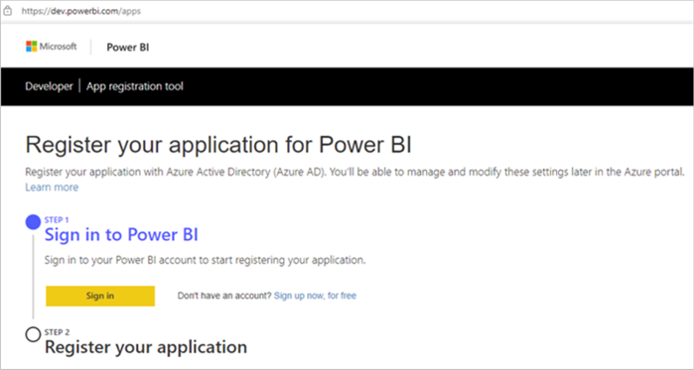Click the Sign in to Power BI heading
This screenshot has width=694, height=370.
(121, 235)
